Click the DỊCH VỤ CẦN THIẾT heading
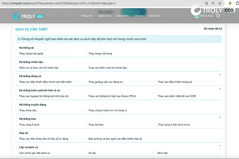This screenshot has width=239, height=159. [x=31, y=29]
